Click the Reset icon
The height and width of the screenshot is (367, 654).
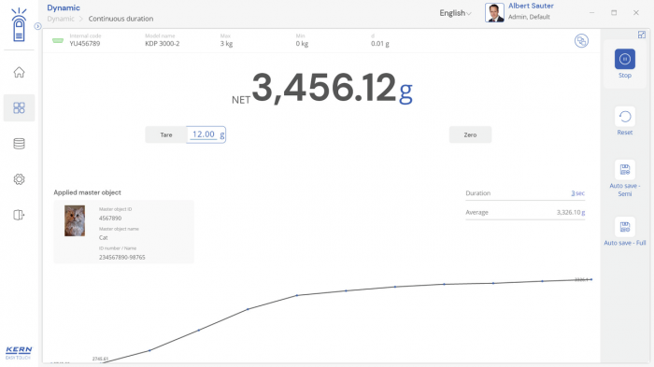(x=624, y=117)
